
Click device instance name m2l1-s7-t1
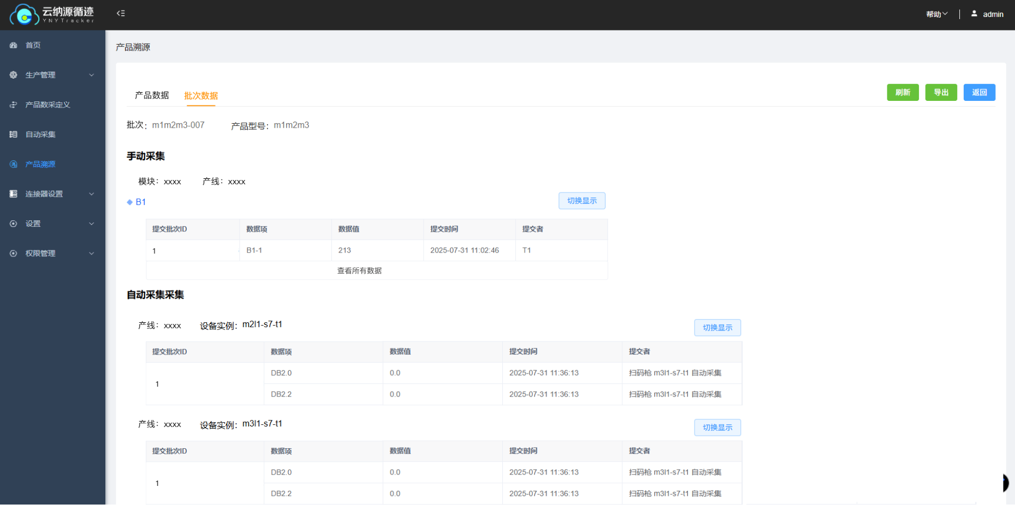pos(262,324)
